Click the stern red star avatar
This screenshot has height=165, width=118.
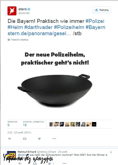tap(12, 11)
